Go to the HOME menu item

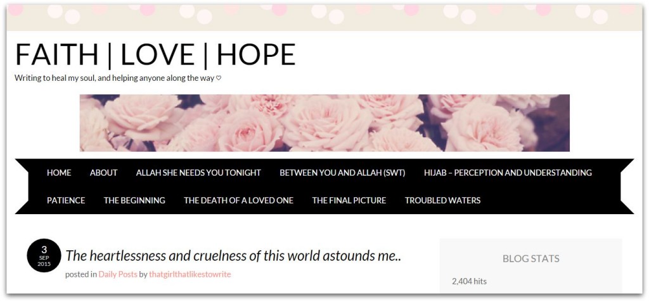pos(59,173)
